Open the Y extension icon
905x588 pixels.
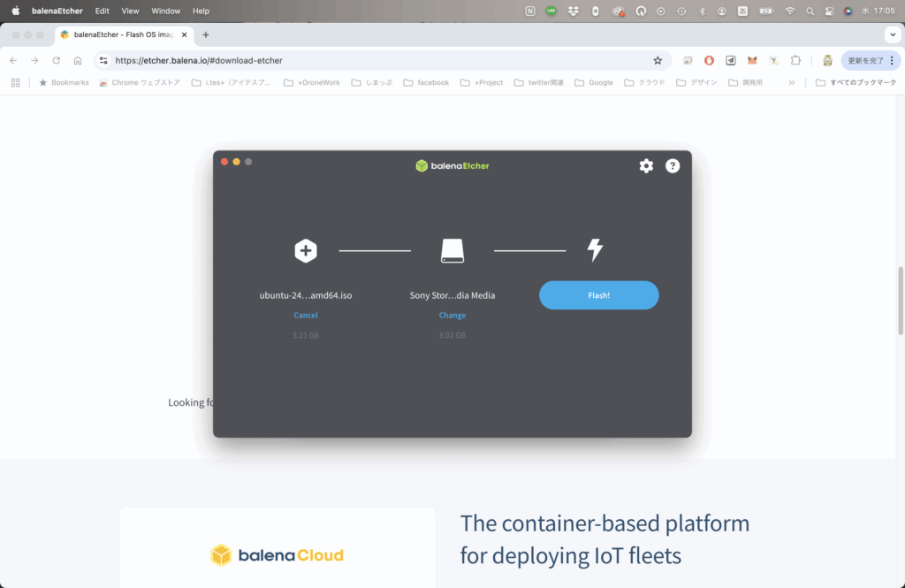(x=773, y=60)
